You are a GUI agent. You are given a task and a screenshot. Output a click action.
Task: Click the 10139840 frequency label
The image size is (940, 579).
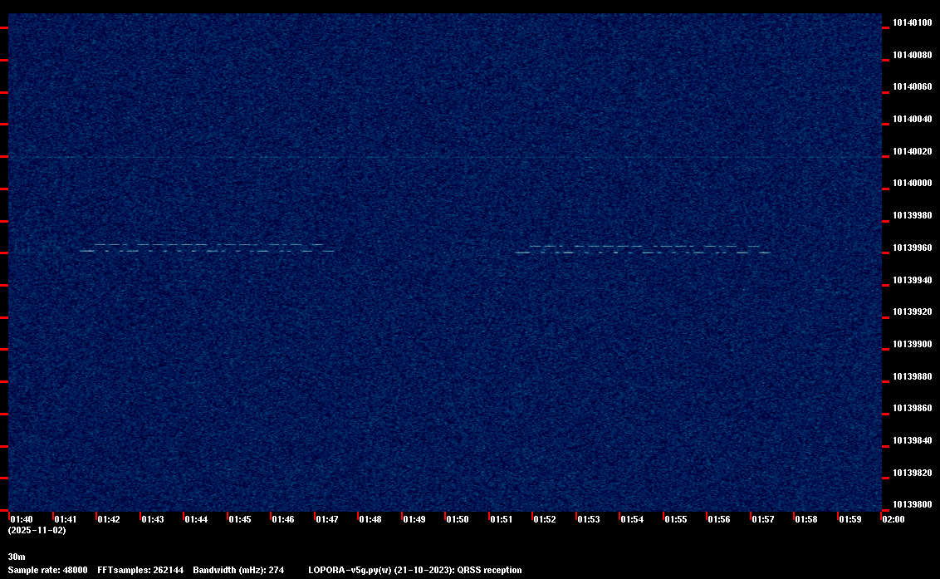(x=913, y=441)
